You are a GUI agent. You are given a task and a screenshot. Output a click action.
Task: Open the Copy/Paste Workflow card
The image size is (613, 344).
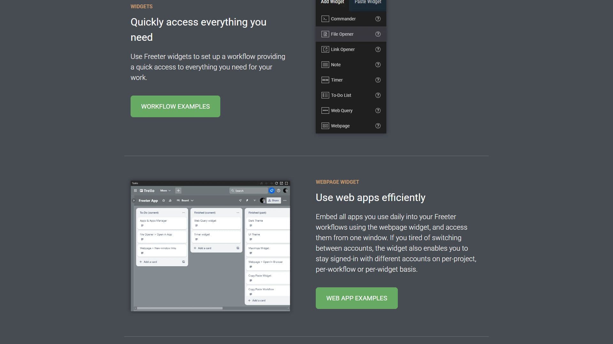[x=268, y=291]
